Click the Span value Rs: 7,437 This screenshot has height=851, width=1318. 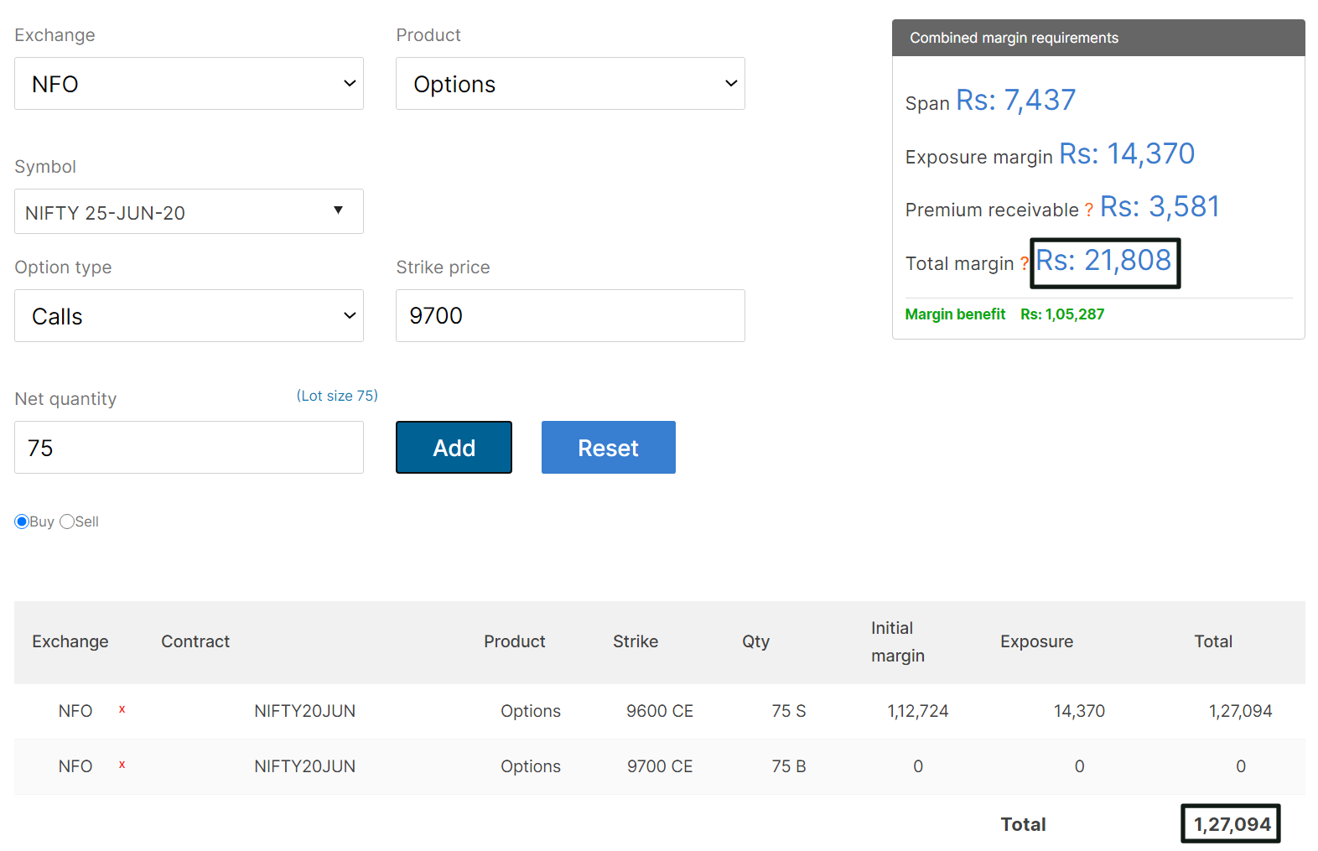[1015, 101]
